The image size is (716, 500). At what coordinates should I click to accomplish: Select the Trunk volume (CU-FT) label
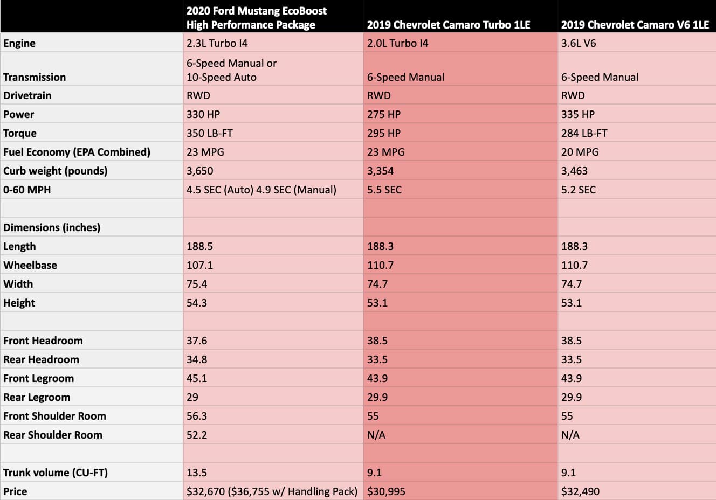(x=92, y=473)
